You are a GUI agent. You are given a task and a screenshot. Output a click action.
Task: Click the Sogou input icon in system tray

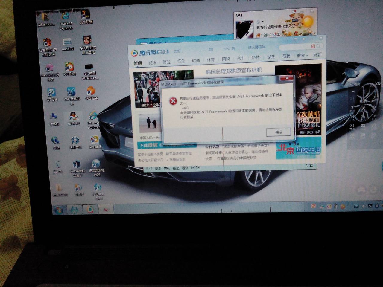[x=313, y=206]
